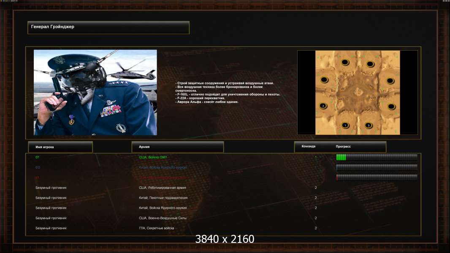
Task: Select 'Безумный противник' in the Военно-Воздушные Силы row
Action: coord(51,218)
